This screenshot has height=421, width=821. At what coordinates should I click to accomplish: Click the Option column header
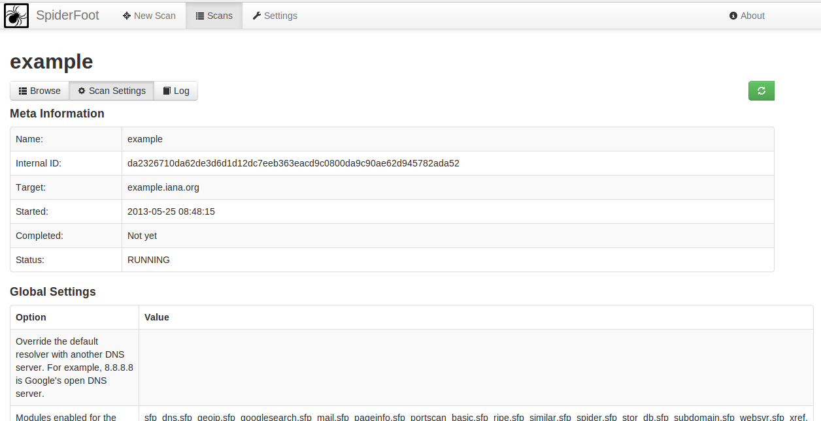pos(31,317)
